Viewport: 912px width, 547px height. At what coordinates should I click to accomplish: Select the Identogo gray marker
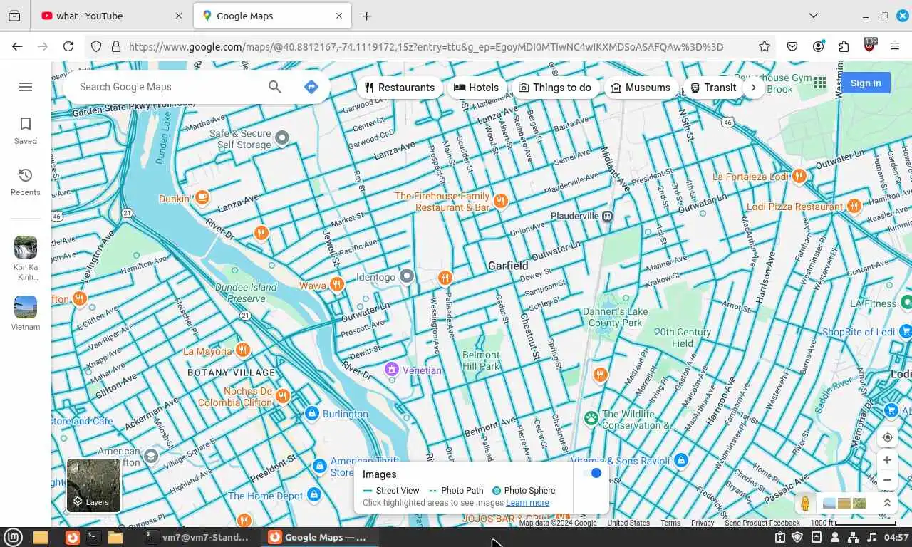pyautogui.click(x=406, y=276)
